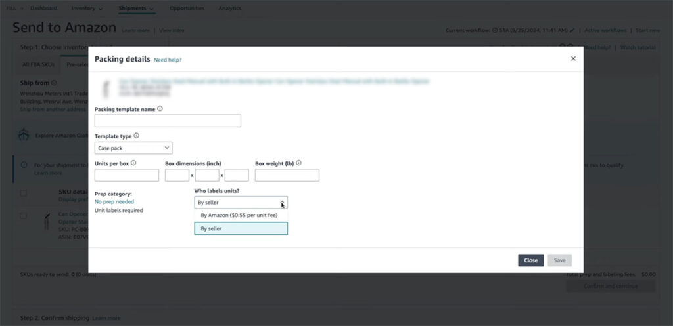Open the No prep needed link
The width and height of the screenshot is (673, 326).
coord(114,202)
